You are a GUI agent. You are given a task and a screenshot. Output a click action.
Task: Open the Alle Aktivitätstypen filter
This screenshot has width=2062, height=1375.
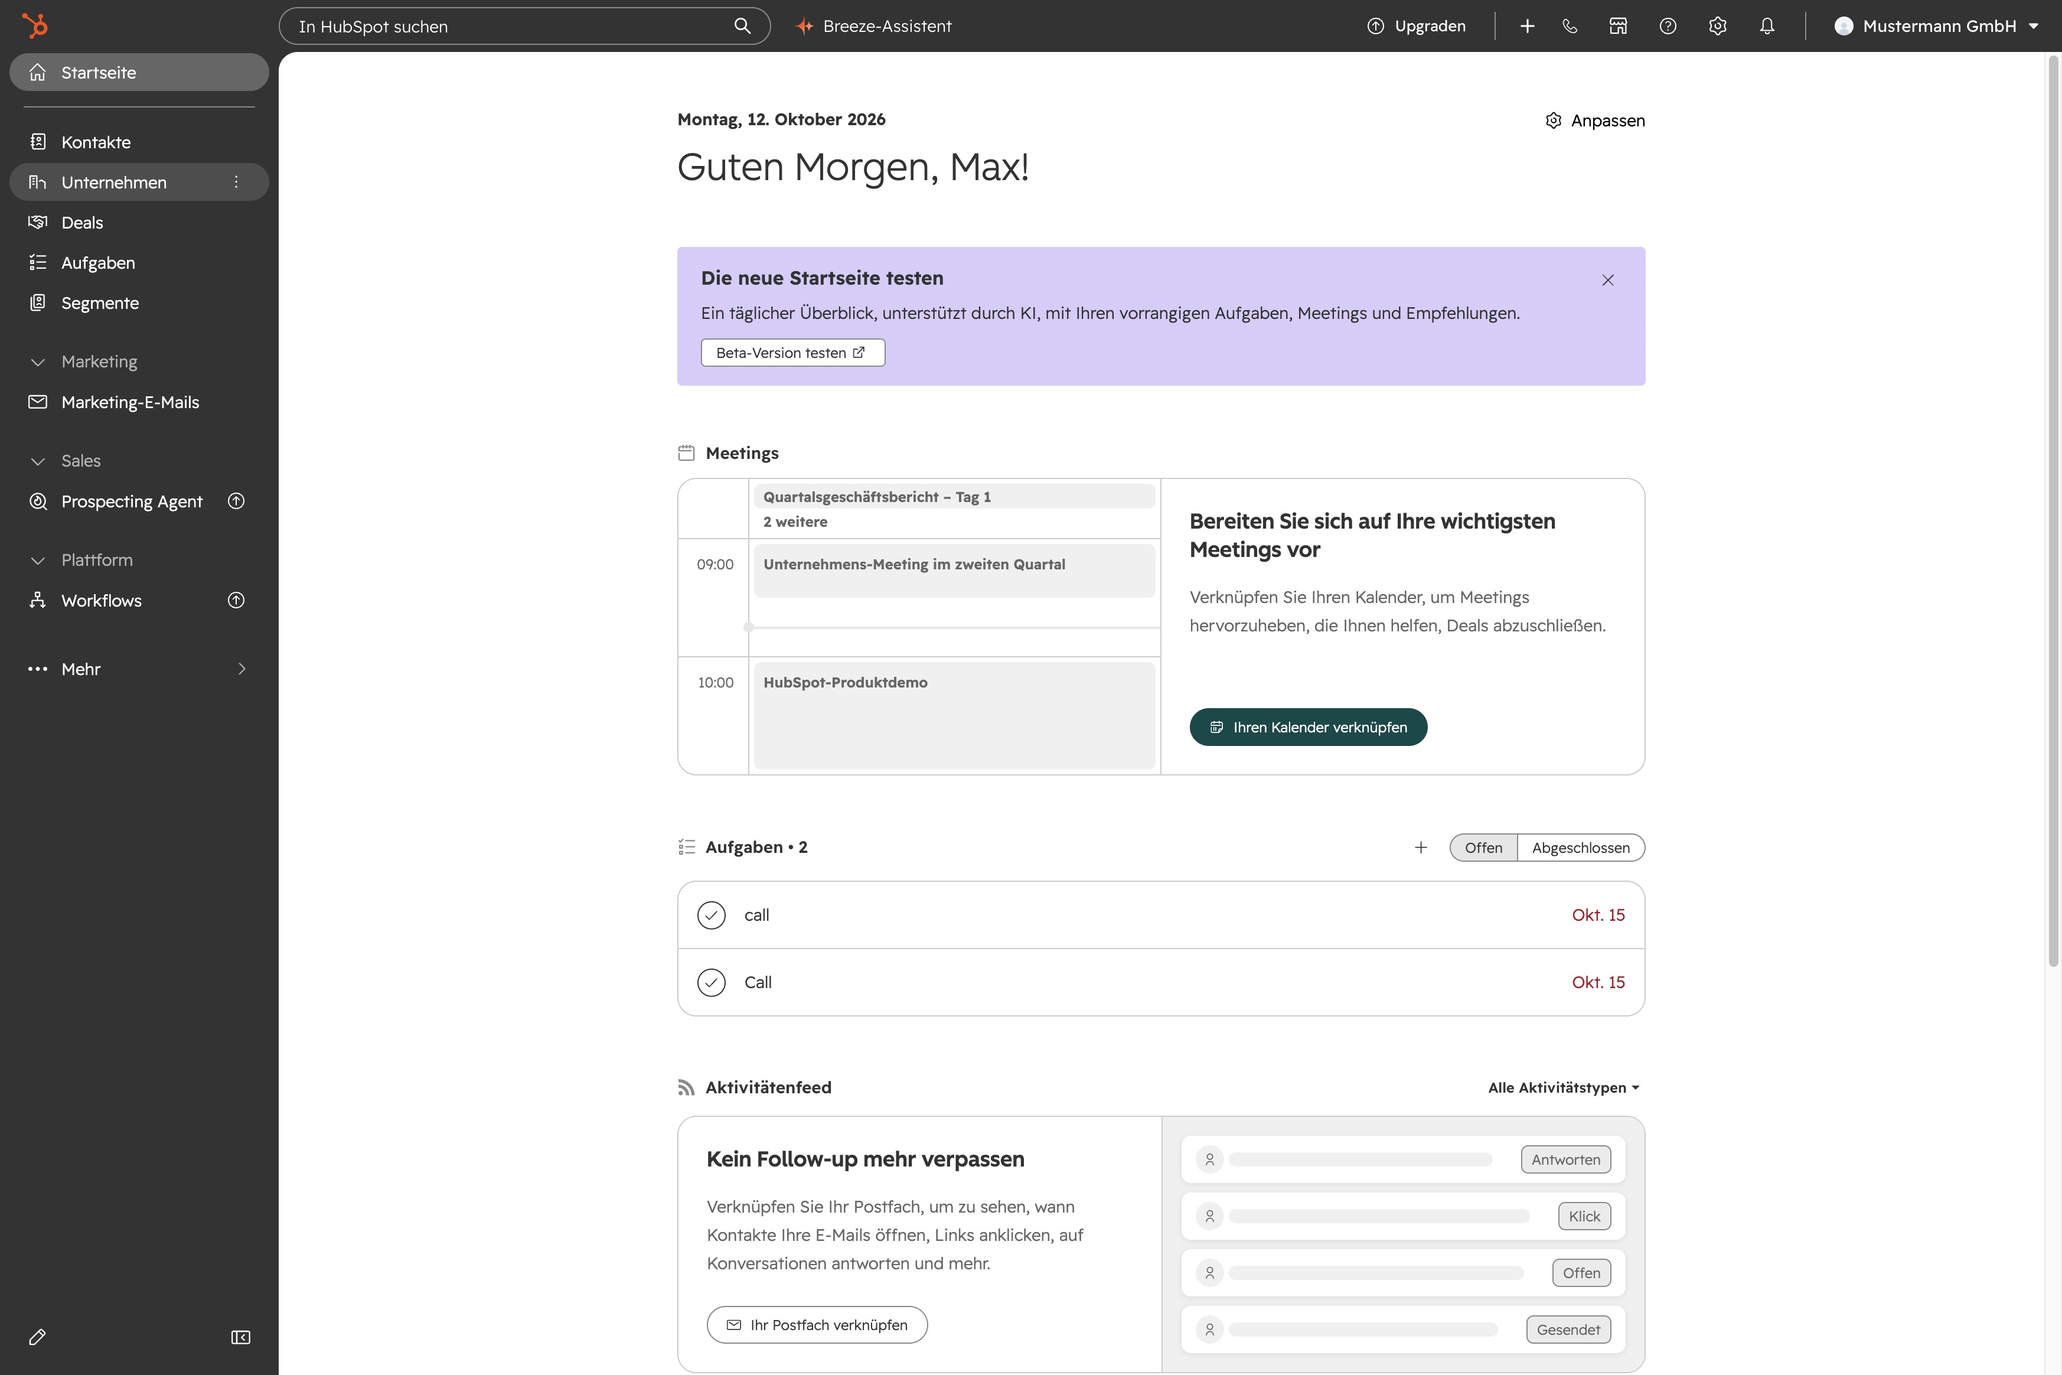click(x=1563, y=1087)
